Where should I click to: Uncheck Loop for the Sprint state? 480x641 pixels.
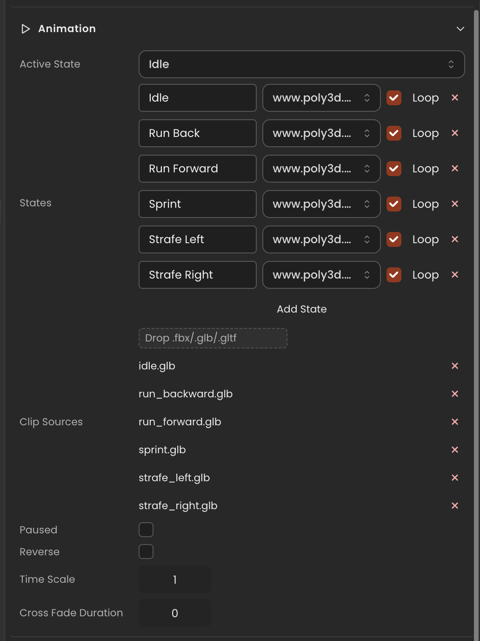pos(394,204)
